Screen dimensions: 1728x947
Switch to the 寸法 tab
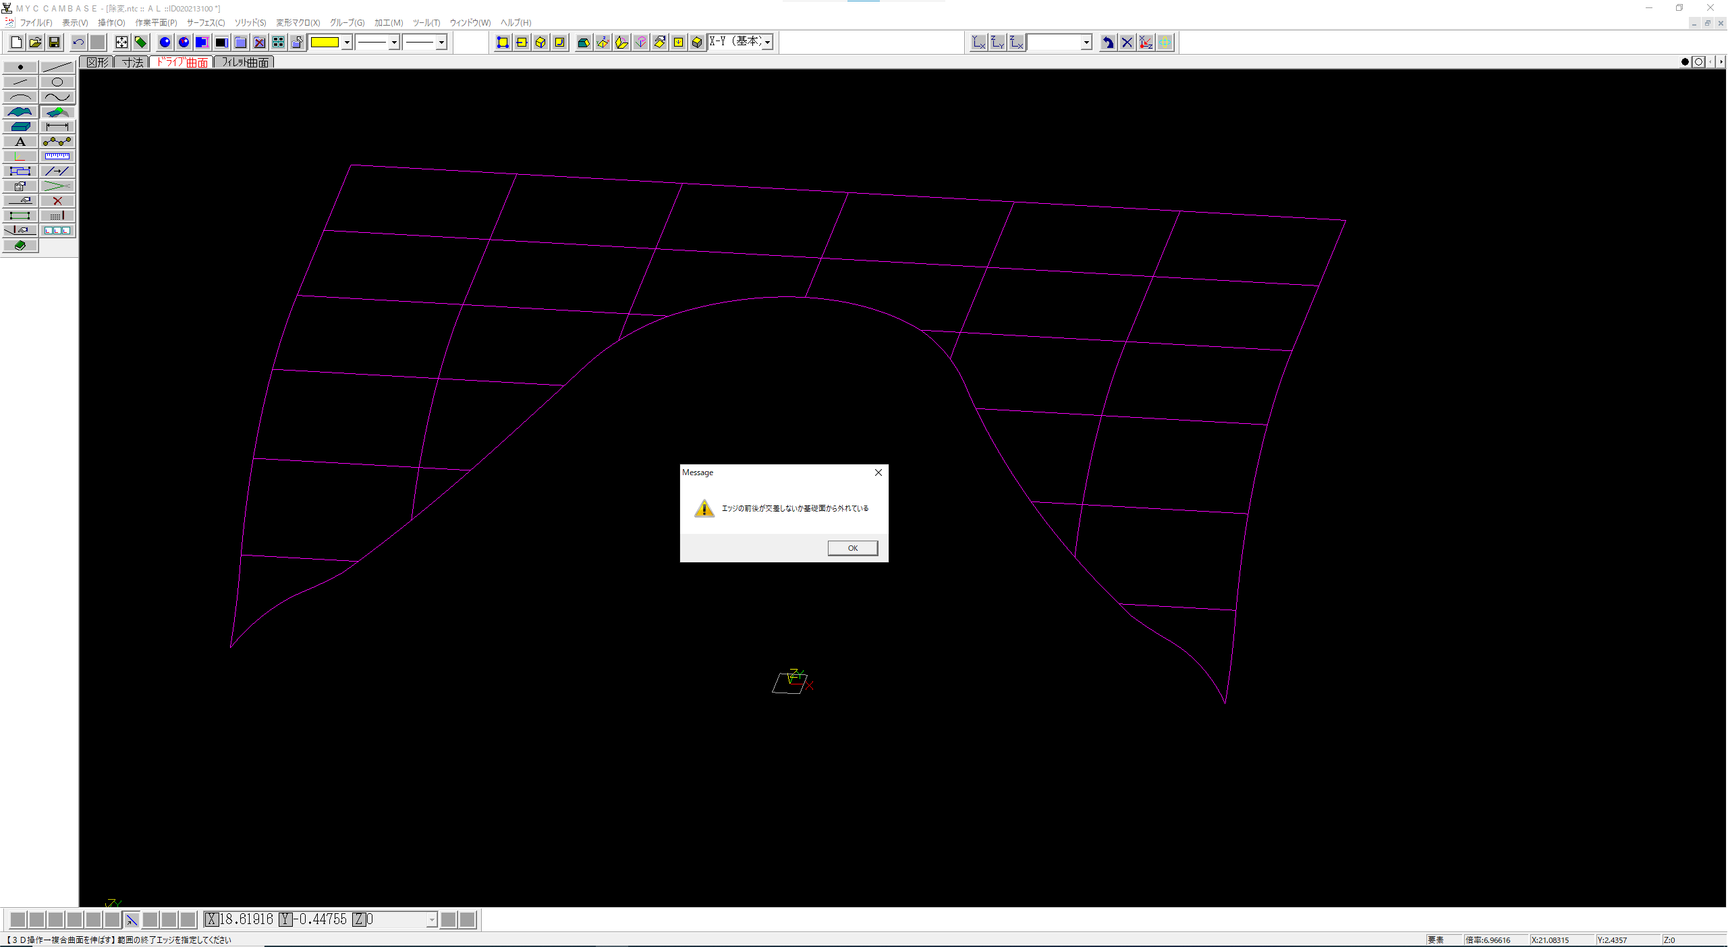pyautogui.click(x=132, y=62)
